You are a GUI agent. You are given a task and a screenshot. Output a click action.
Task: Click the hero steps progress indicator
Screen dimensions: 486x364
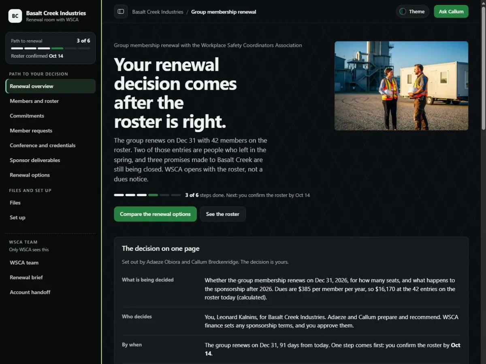[x=147, y=195]
